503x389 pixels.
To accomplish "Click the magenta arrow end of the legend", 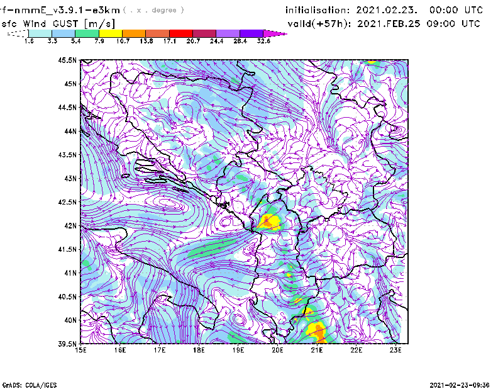I will point(274,33).
